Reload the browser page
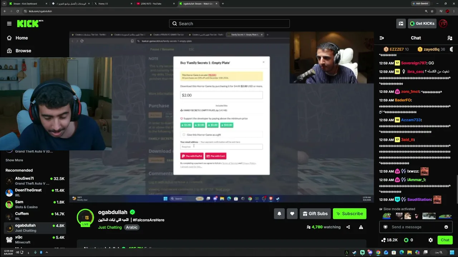This screenshot has height=257, width=458. 18,11
